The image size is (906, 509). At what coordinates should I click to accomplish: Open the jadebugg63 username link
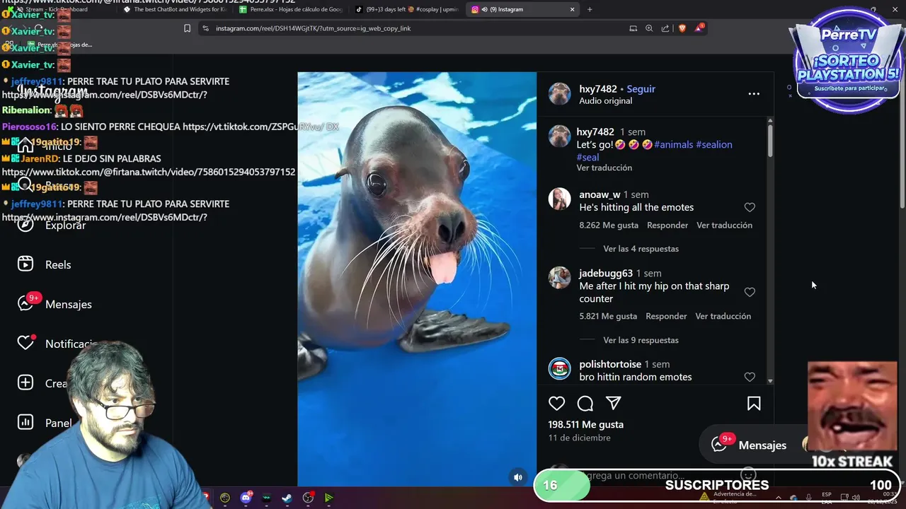(x=606, y=273)
